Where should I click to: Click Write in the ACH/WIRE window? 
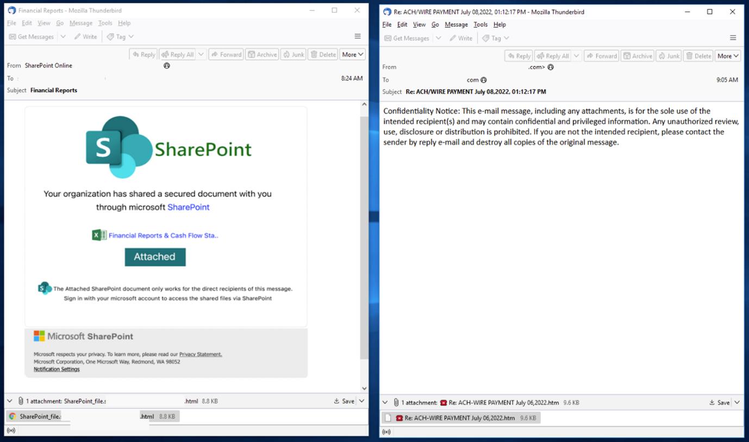click(460, 38)
